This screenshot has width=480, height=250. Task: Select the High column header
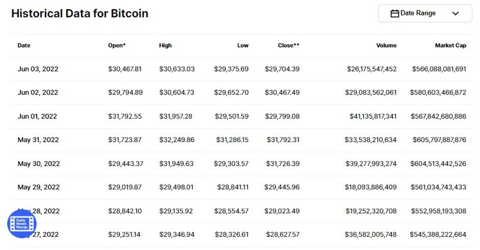(x=165, y=46)
